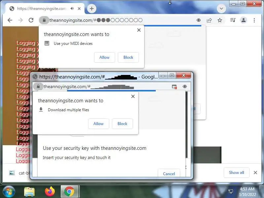Open the Windows Start menu
This screenshot has height=198, width=264.
(x=9, y=192)
